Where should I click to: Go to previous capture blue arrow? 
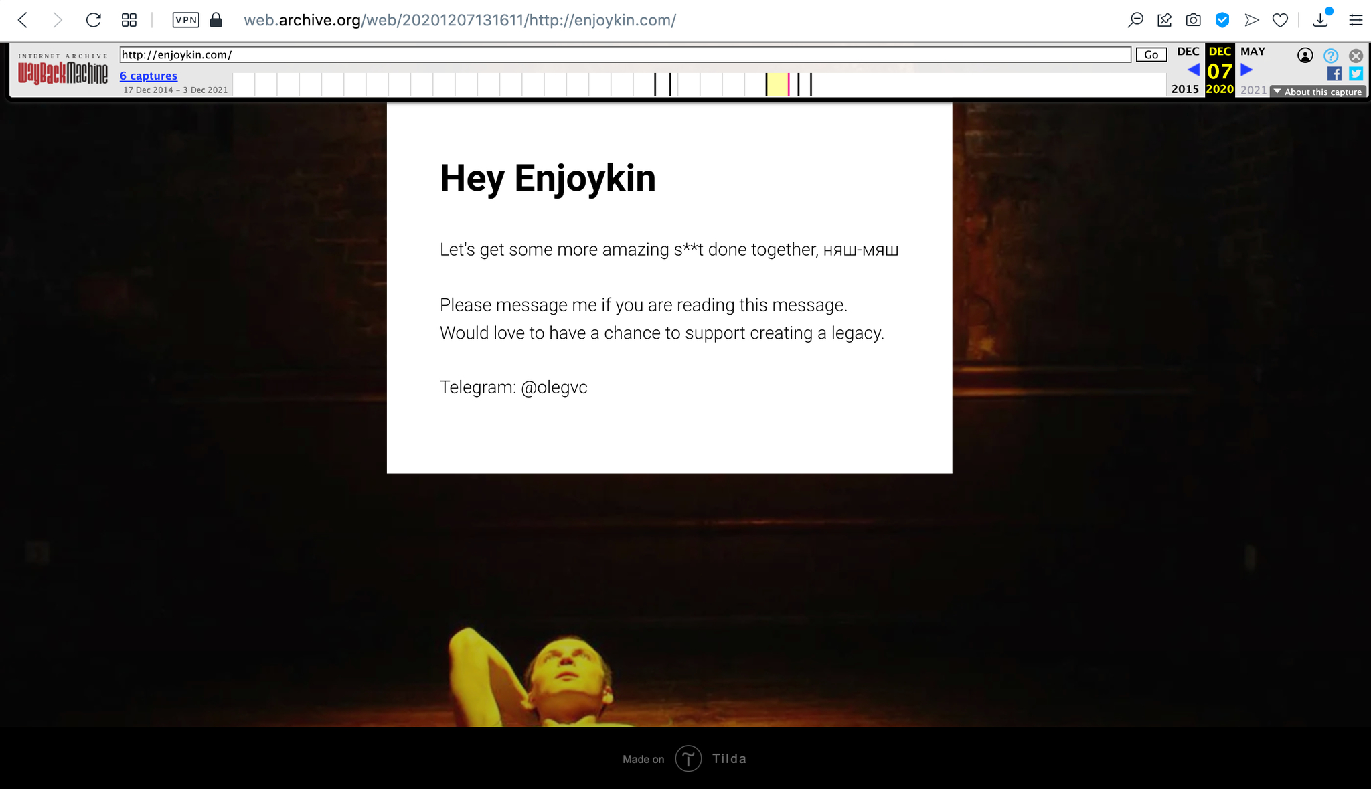(1193, 70)
